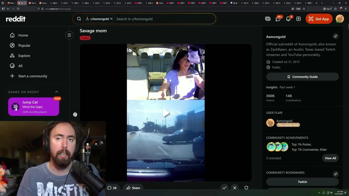The width and height of the screenshot is (349, 196).
Task: Click the Asmongold user flair avatar
Action: 270,123
